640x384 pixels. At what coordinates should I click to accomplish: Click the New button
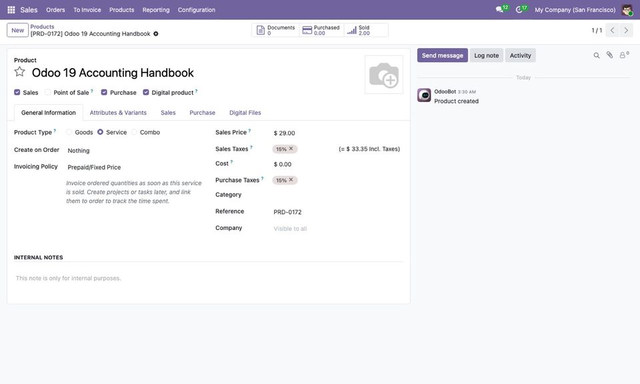17,30
